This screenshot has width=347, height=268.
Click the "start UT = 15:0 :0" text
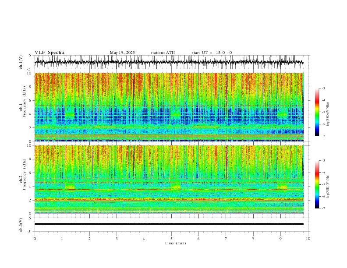(x=212, y=53)
